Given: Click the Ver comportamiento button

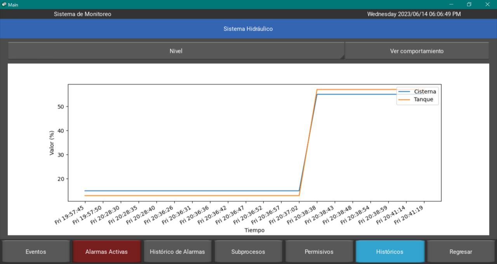Looking at the screenshot, I should [x=417, y=51].
